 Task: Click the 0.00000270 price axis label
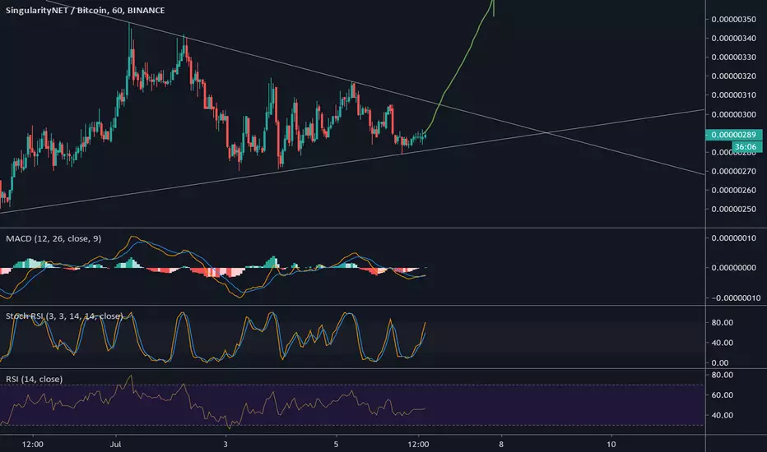(x=733, y=172)
